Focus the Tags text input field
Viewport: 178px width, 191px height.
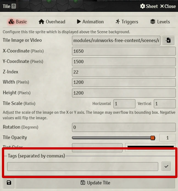[x=83, y=166]
